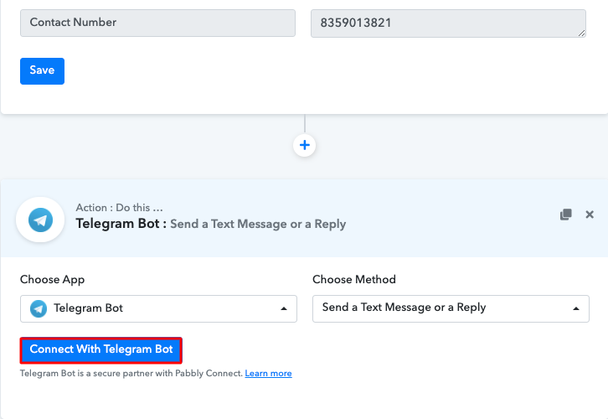
Task: Open the Choose Method dropdown
Action: point(451,308)
